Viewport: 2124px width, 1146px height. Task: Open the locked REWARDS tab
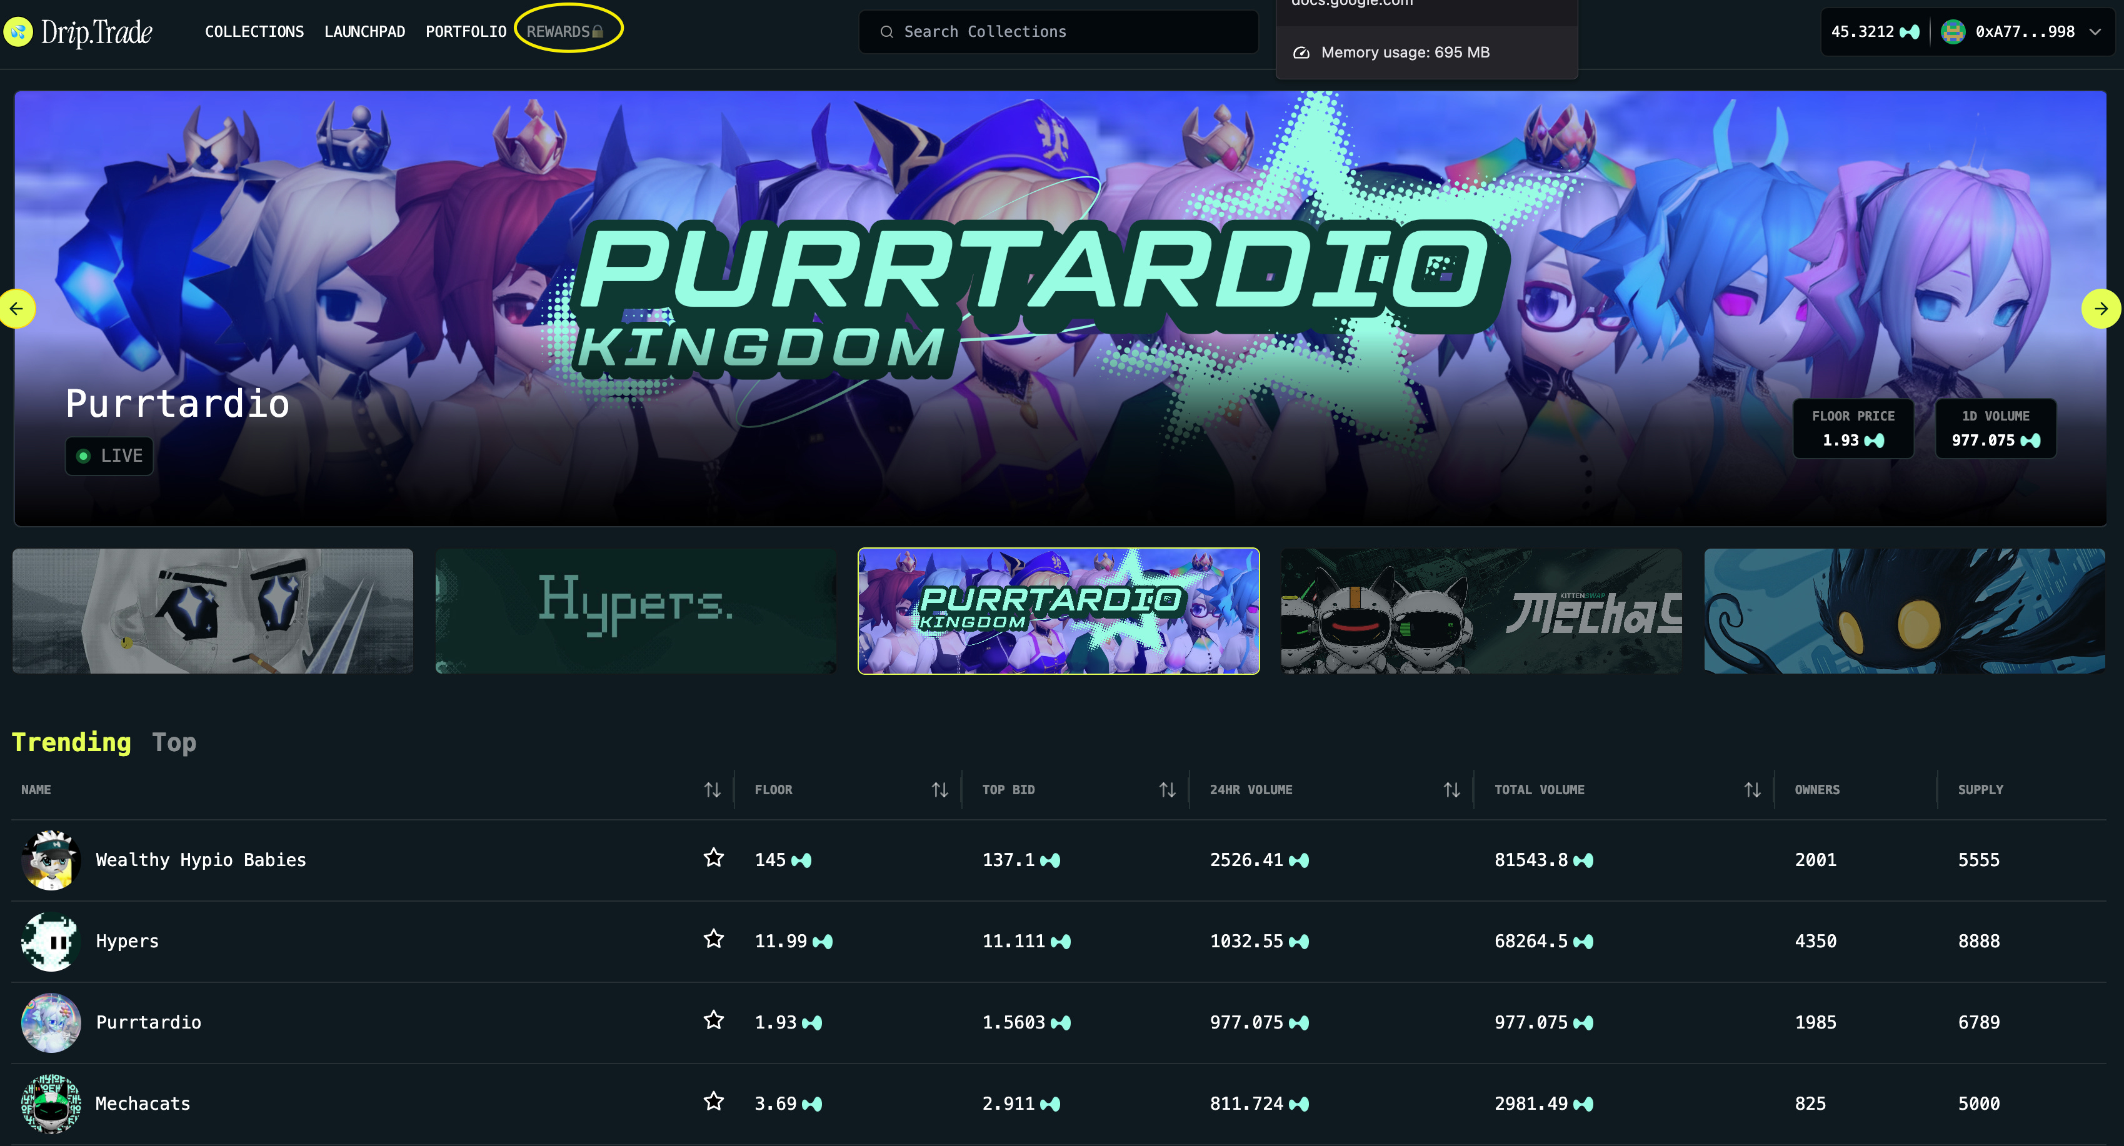[x=566, y=32]
